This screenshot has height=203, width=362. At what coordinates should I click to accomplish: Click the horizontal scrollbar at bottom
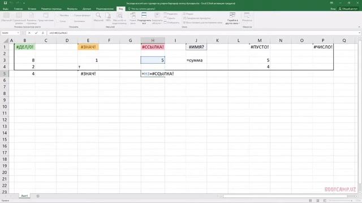click(285, 196)
